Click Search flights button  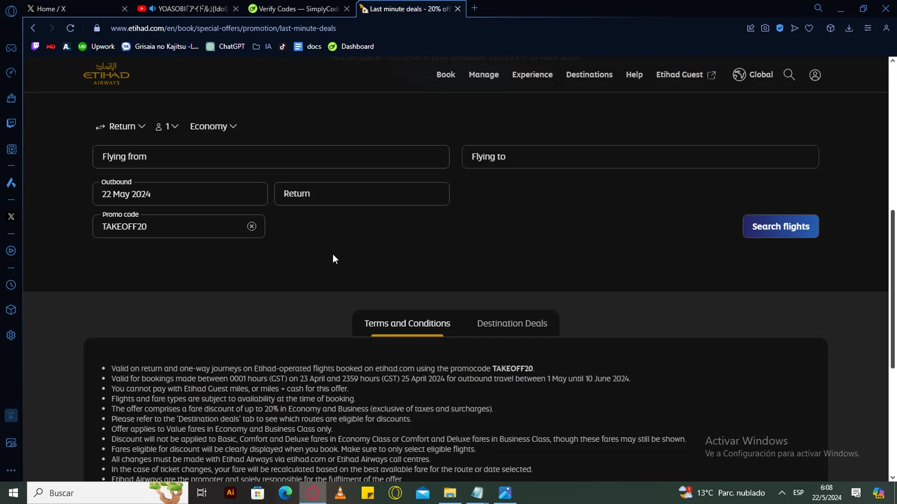(780, 226)
